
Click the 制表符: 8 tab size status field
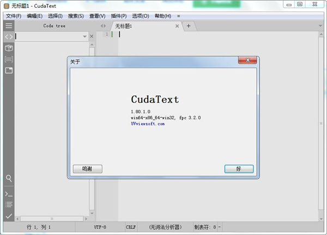click(x=205, y=227)
